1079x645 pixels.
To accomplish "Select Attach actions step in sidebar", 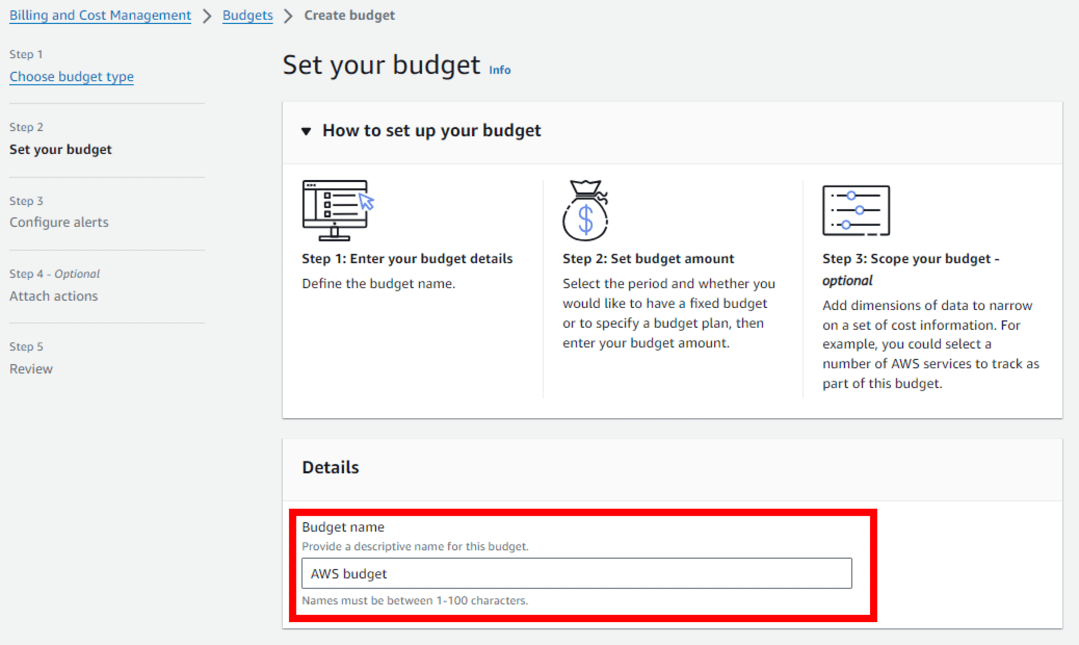I will [x=53, y=296].
